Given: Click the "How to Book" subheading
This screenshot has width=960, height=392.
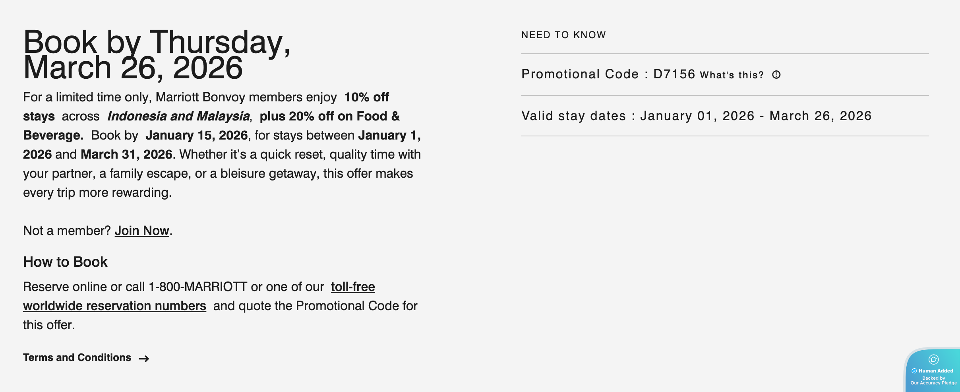Looking at the screenshot, I should (65, 262).
